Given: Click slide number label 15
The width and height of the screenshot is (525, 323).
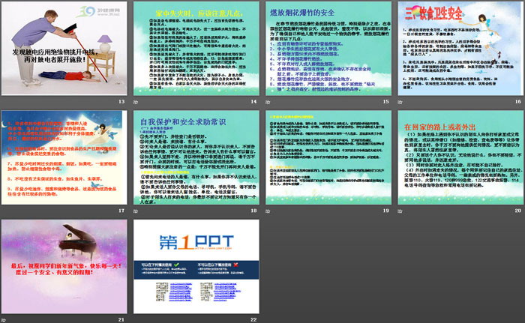Looking at the screenshot, I should [x=386, y=101].
